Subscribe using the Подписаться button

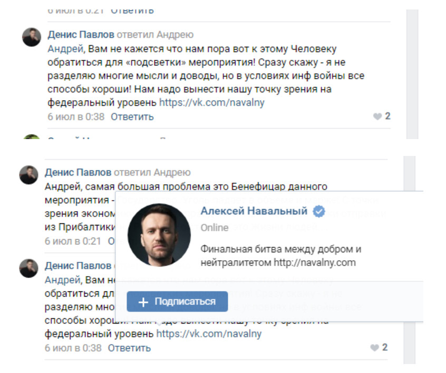point(177,302)
